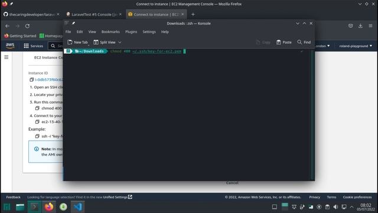Open the View menu in Konsole

click(x=92, y=32)
